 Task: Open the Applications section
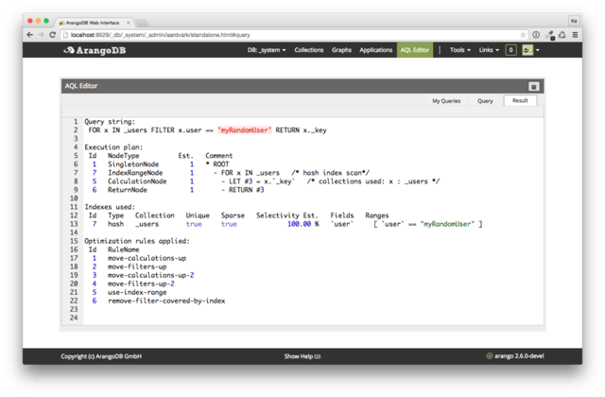(376, 49)
